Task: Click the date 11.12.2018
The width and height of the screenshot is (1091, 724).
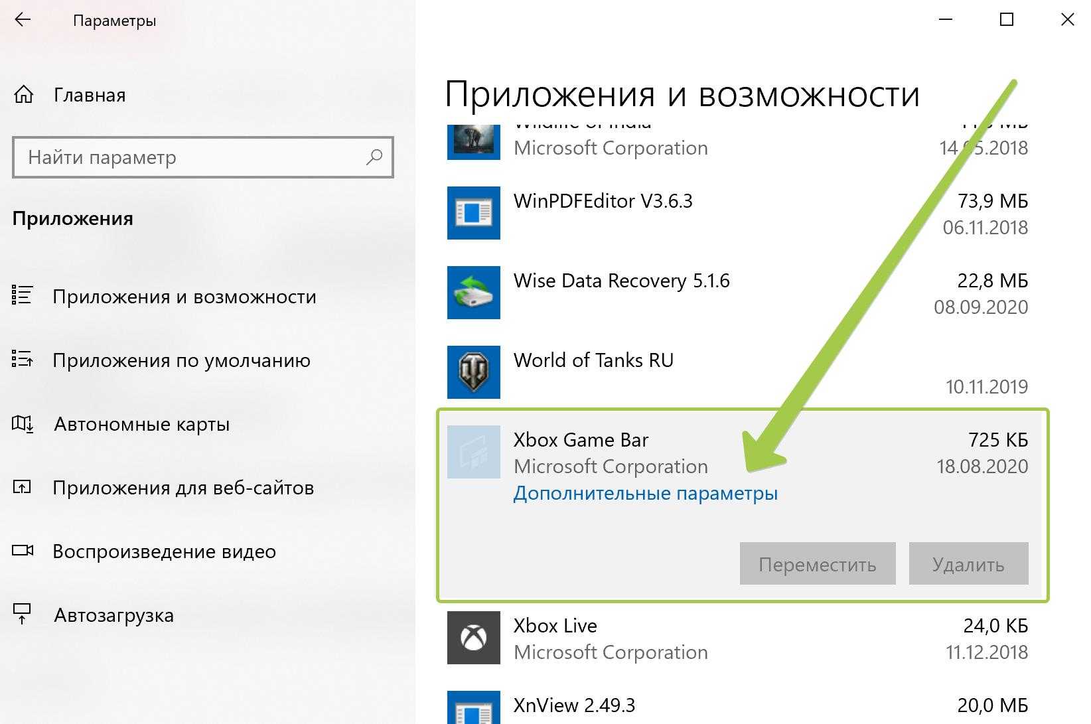Action: (x=987, y=652)
